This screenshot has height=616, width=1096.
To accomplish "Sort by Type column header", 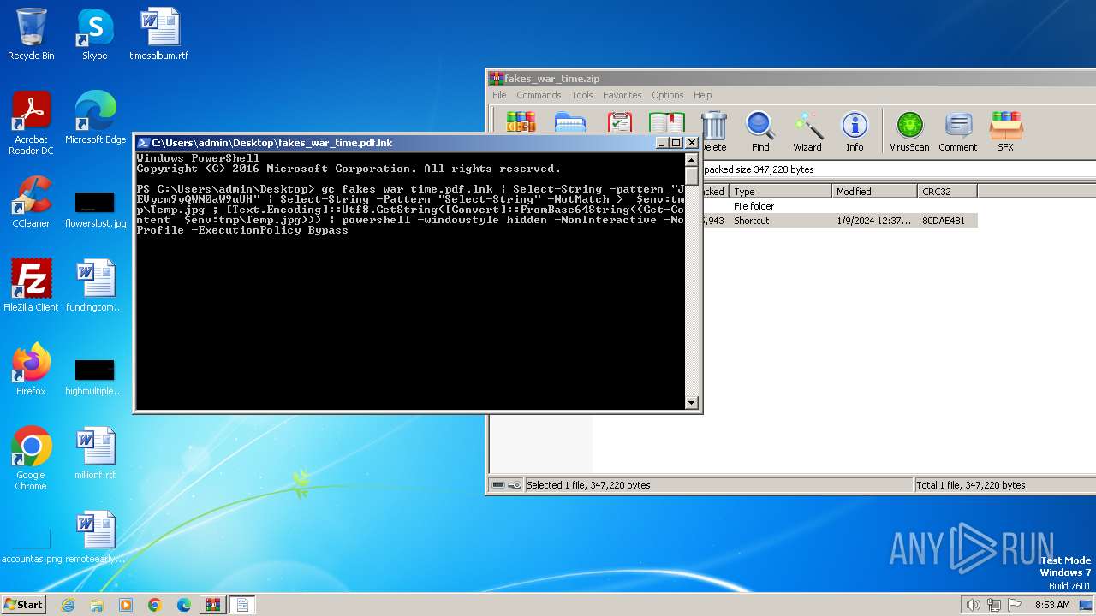I will (x=780, y=192).
